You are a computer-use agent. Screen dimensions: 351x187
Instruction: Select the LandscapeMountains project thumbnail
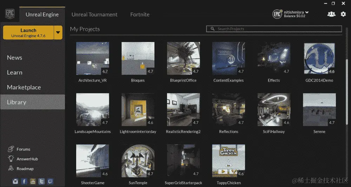(93, 110)
